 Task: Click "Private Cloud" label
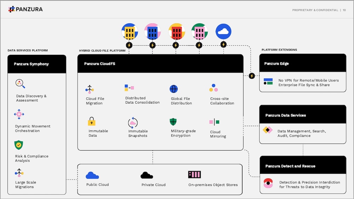(x=154, y=185)
